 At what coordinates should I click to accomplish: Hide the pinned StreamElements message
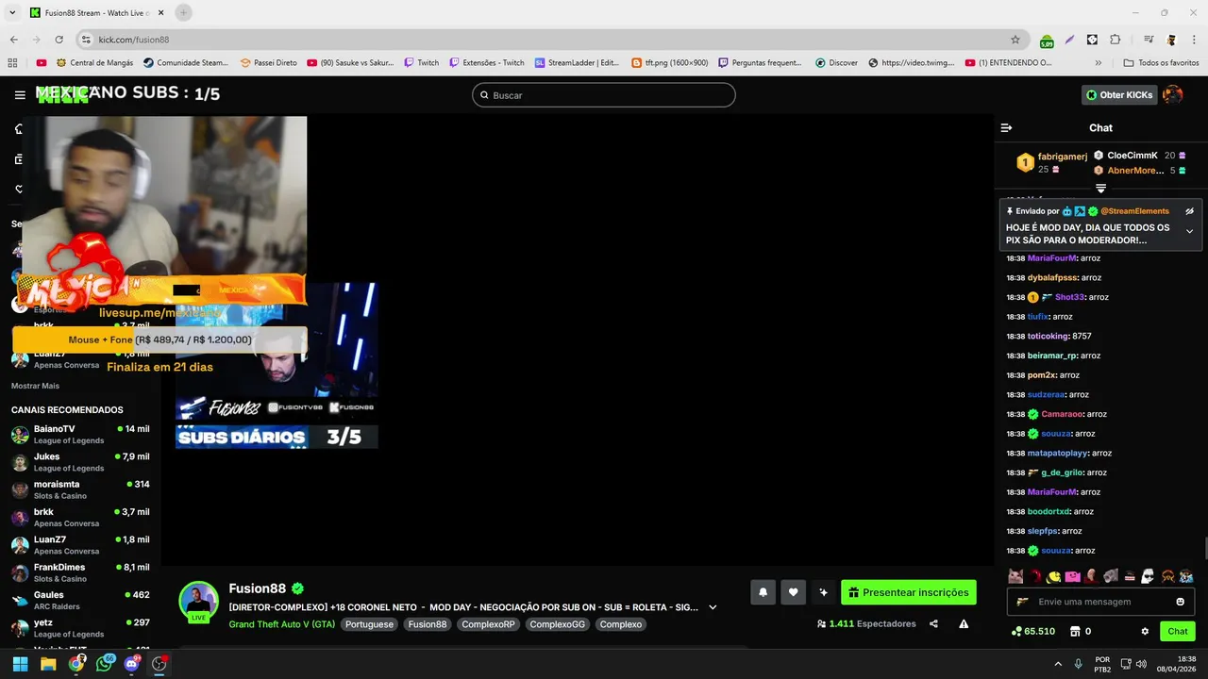(x=1189, y=211)
